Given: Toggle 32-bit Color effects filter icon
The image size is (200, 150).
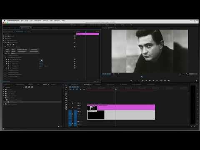Looking at the screenshot, I should coord(29,87).
